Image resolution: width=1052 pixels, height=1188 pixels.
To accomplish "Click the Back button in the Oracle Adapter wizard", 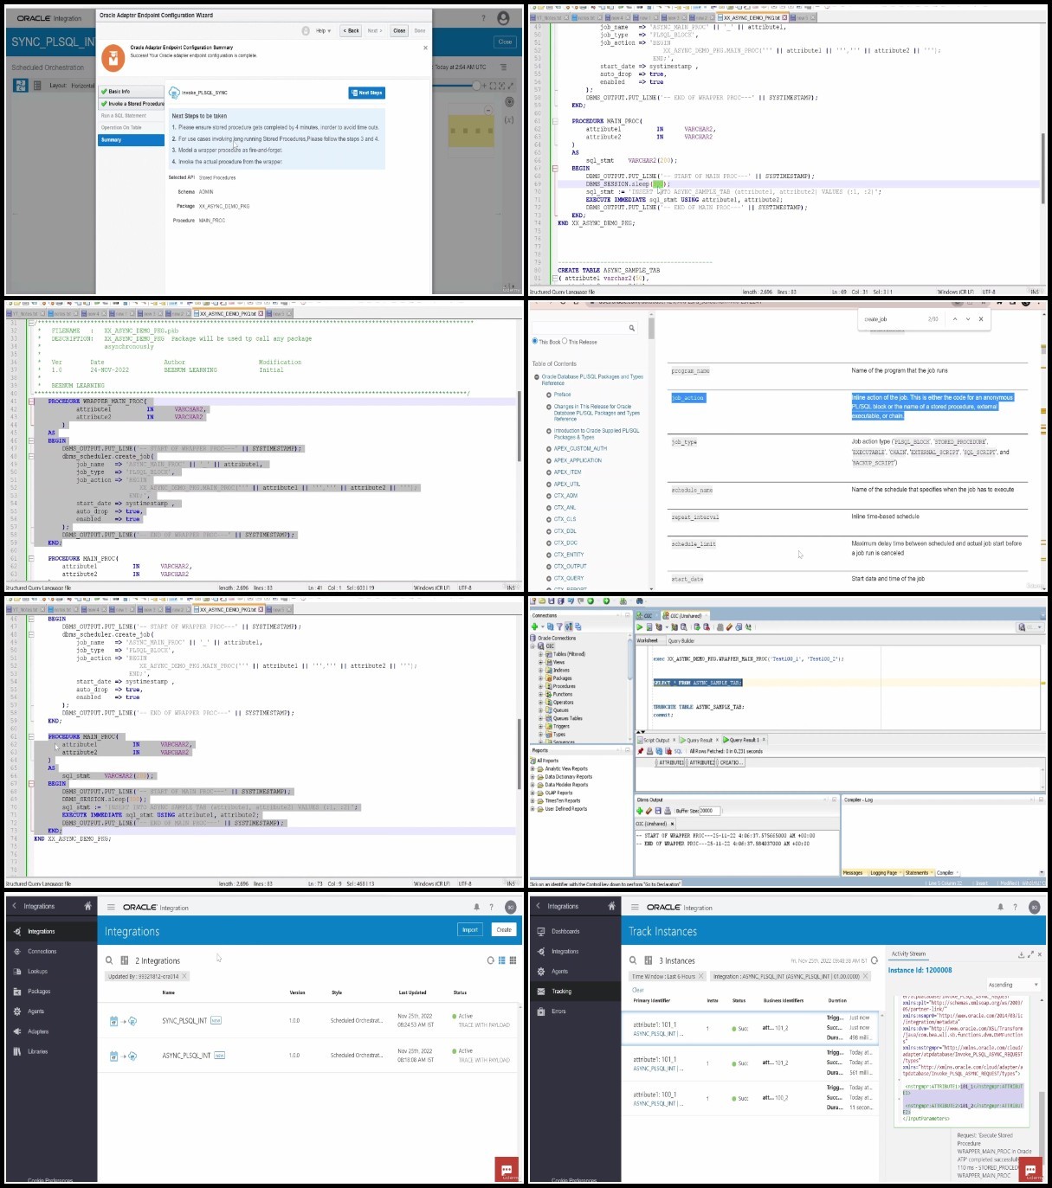I will point(351,30).
